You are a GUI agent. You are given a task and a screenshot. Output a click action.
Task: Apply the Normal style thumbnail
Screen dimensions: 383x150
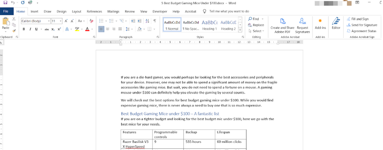[172, 25]
